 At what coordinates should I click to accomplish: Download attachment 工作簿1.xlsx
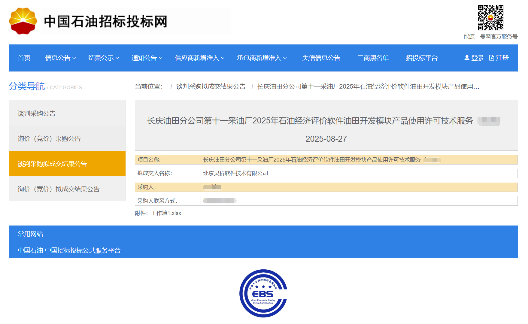coord(166,213)
